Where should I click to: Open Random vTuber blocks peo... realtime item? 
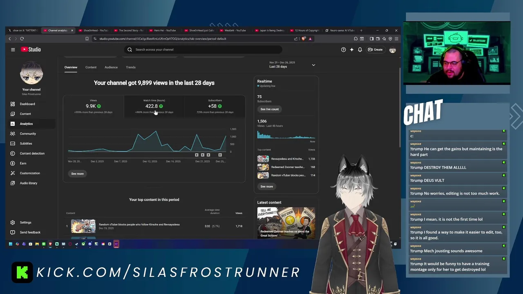[286, 175]
